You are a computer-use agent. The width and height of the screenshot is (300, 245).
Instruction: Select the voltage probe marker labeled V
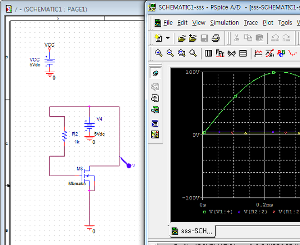pyautogui.click(x=127, y=163)
